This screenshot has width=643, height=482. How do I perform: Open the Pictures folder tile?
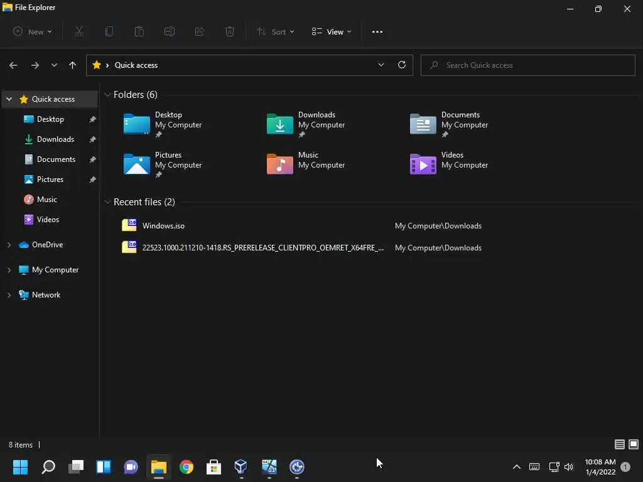(163, 164)
